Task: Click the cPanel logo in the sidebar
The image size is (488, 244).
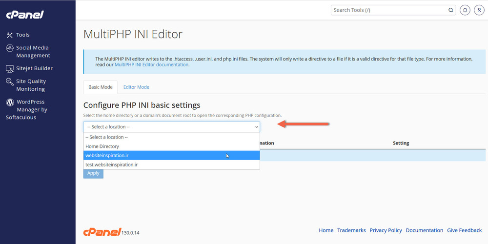Action: (x=25, y=15)
